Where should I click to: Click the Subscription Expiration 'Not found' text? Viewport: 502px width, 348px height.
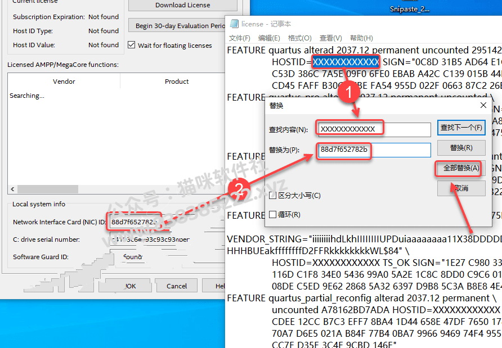tap(104, 17)
